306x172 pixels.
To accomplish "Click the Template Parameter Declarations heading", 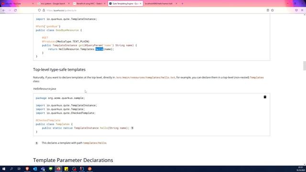I will [x=73, y=160].
